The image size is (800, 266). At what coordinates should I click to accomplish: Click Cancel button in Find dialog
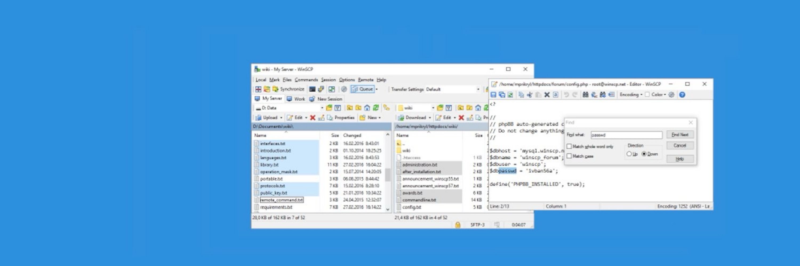680,146
